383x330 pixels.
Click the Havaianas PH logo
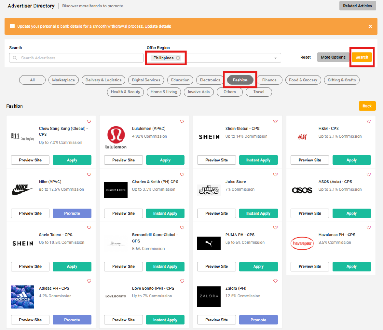[x=302, y=243]
